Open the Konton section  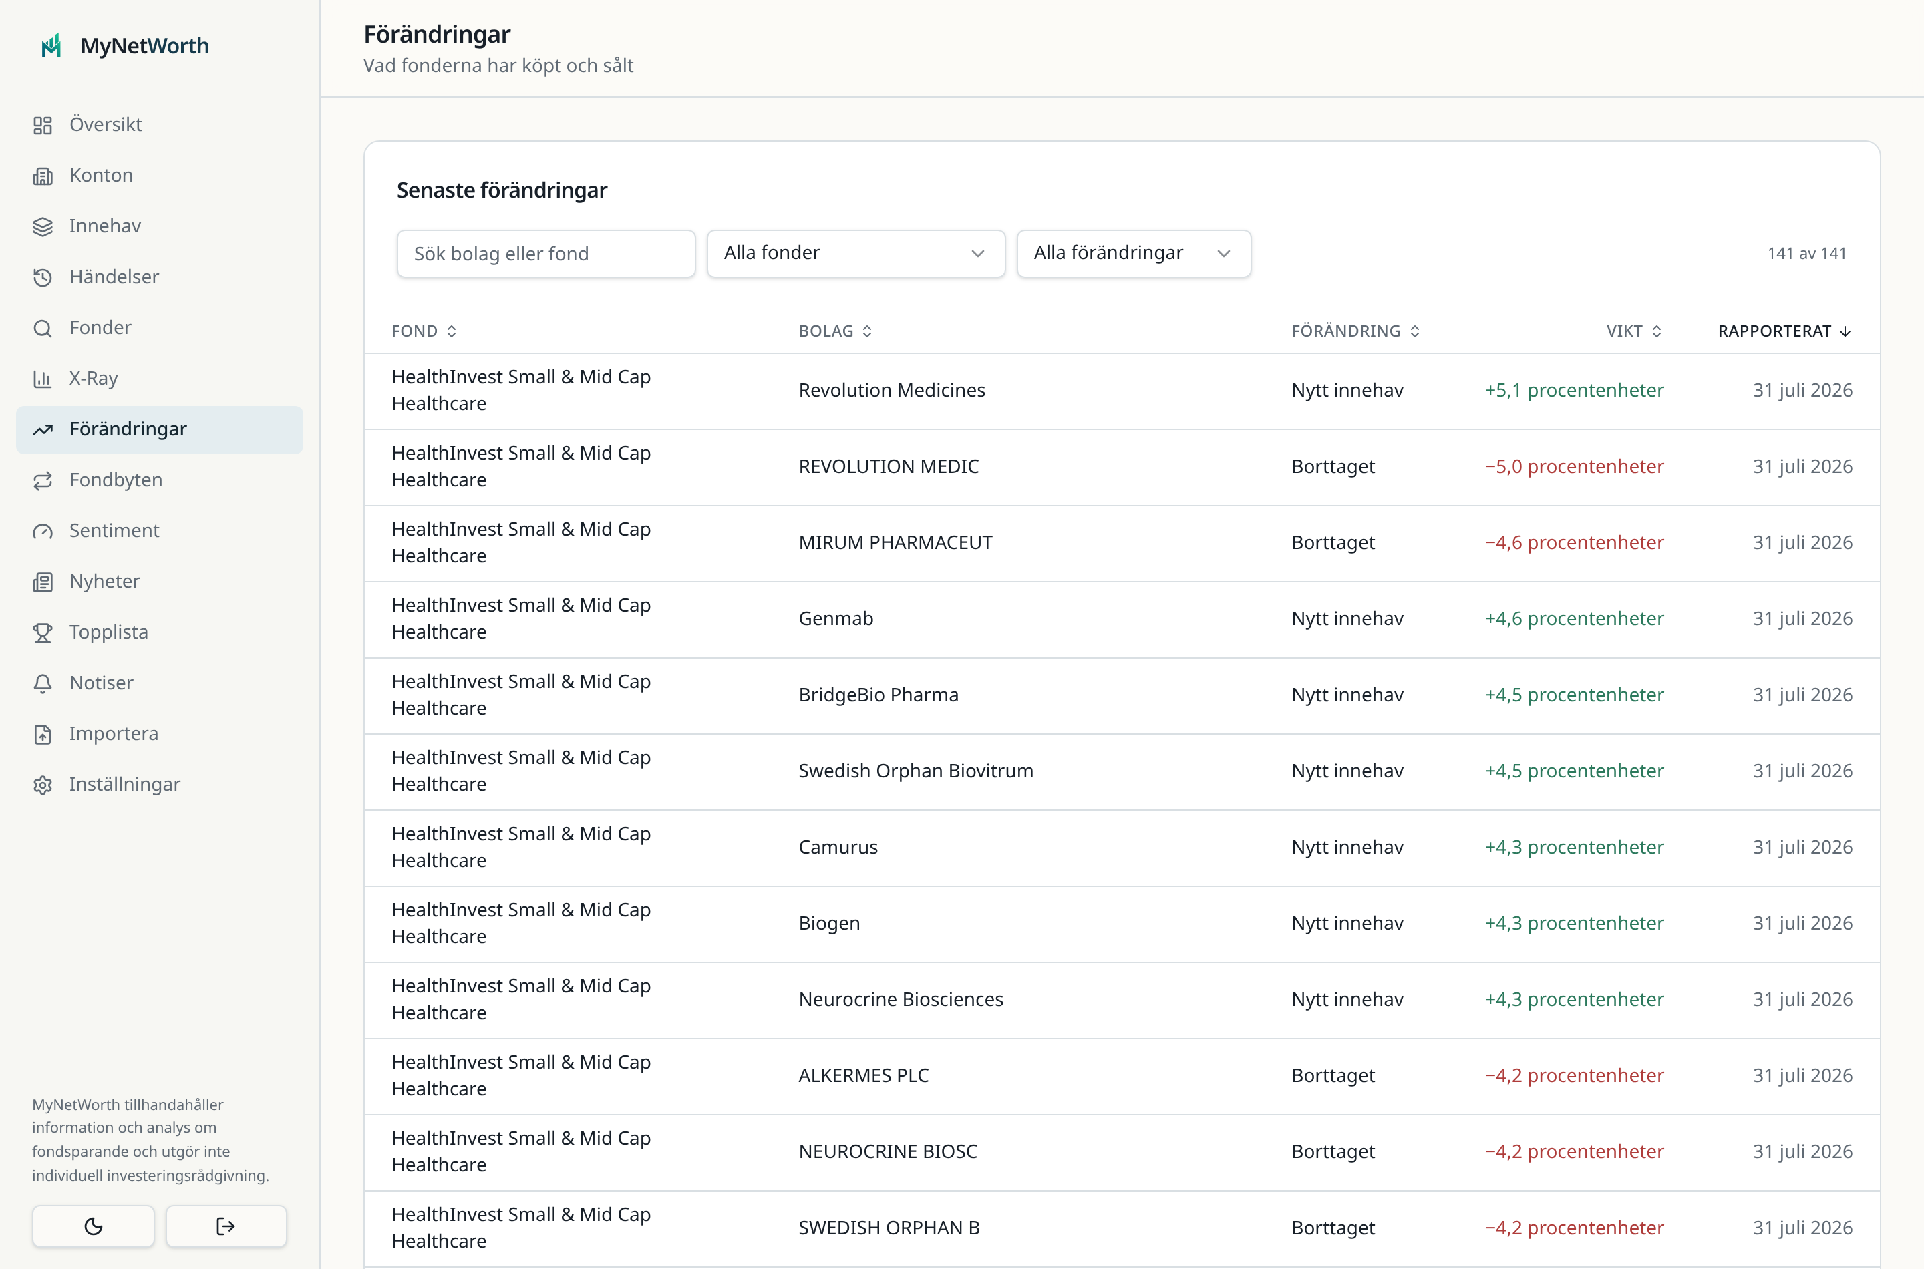[x=160, y=176]
